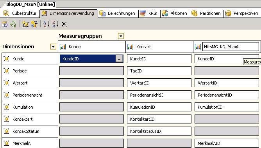Click the Kumulation dimension icon
The width and height of the screenshot is (261, 148).
(x=6, y=107)
